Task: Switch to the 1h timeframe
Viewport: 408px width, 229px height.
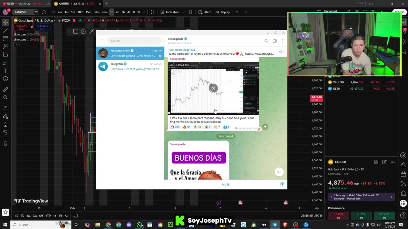Action: (x=112, y=12)
